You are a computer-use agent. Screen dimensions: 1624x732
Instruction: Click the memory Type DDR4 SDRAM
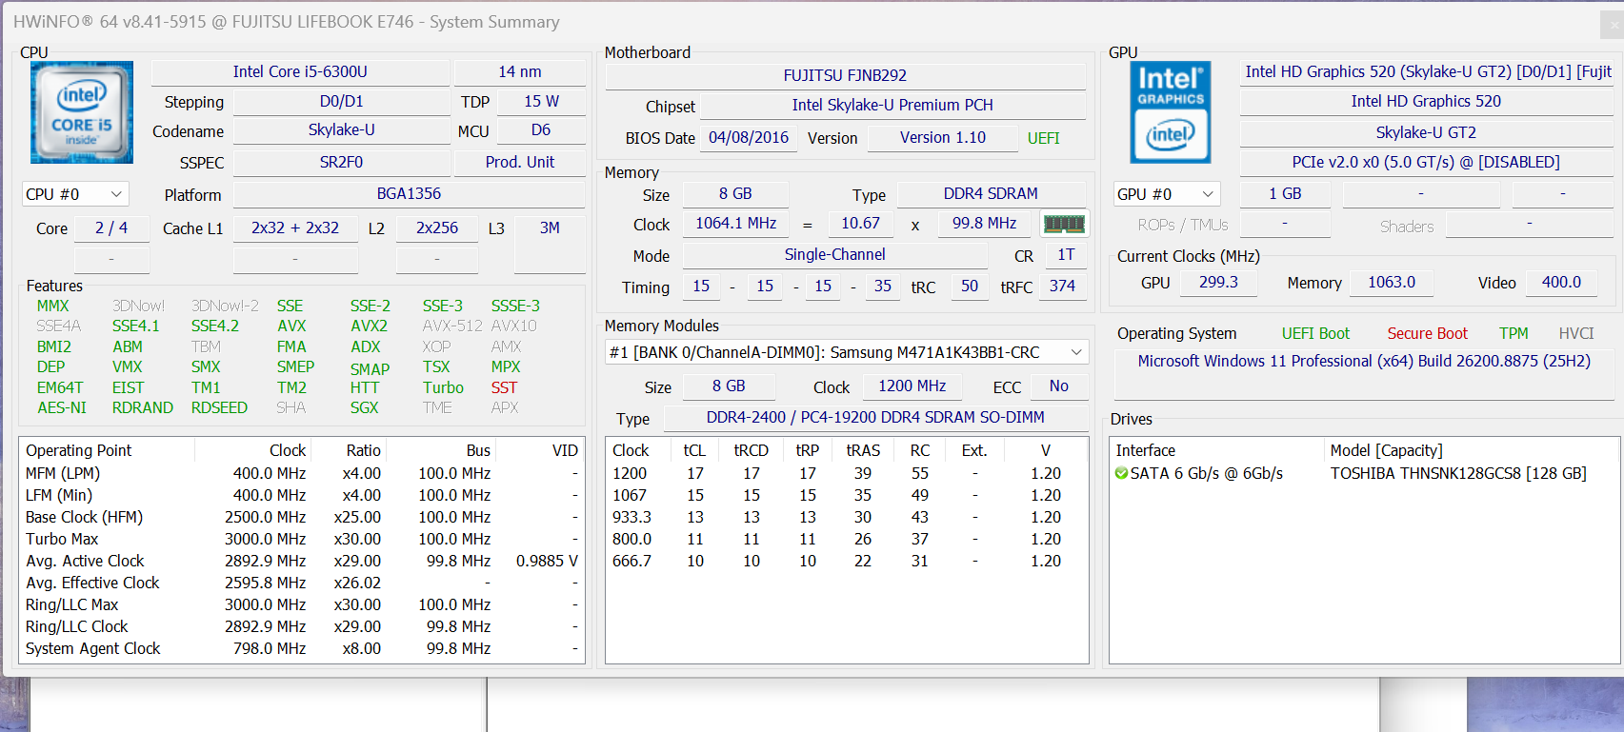tap(991, 194)
